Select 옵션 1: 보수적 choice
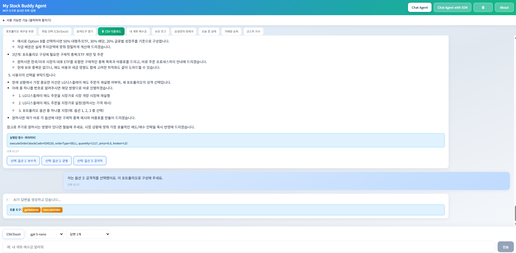This screenshot has width=516, height=253. pos(23,161)
